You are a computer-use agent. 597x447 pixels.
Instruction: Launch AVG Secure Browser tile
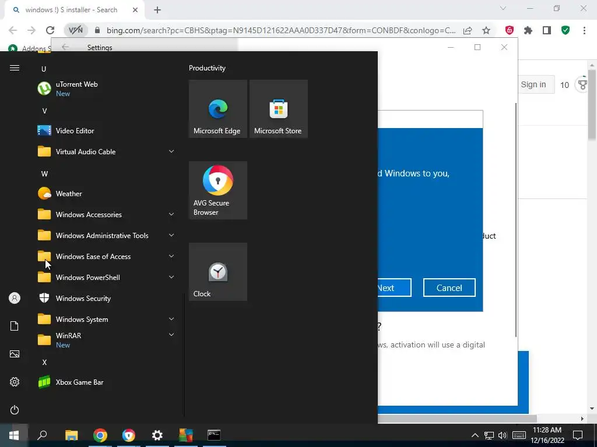click(218, 190)
